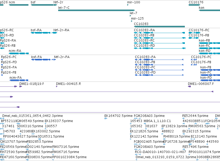The height and width of the screenshot is (161, 220).
Task: Click the kon gene label
Action: [201, 8]
